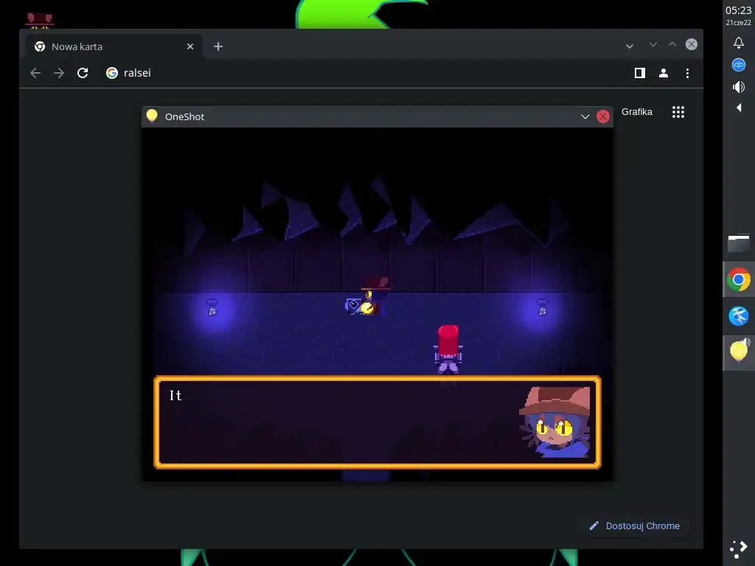This screenshot has width=755, height=566.
Task: Click Niko's portrait in dialogue box
Action: [x=554, y=422]
